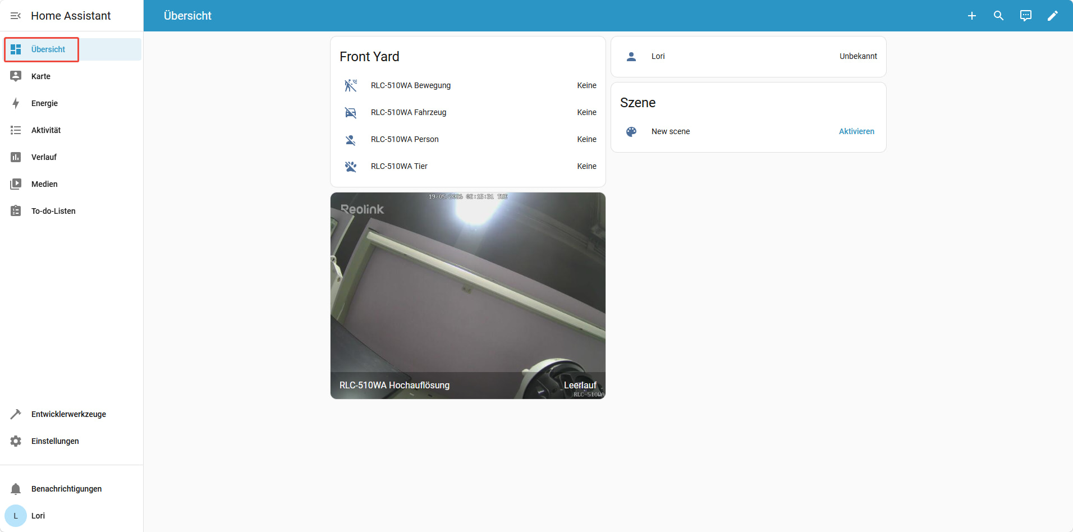Click the RLC-510WA Hochauflösung camera label
Screen dimensions: 1073x532
(x=395, y=385)
